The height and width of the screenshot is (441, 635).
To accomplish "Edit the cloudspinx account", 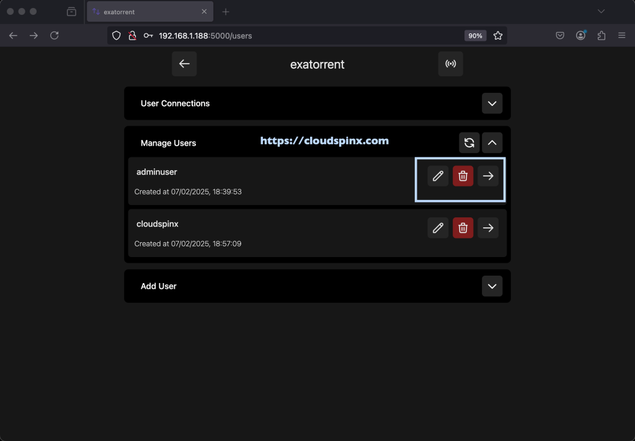I will point(438,228).
